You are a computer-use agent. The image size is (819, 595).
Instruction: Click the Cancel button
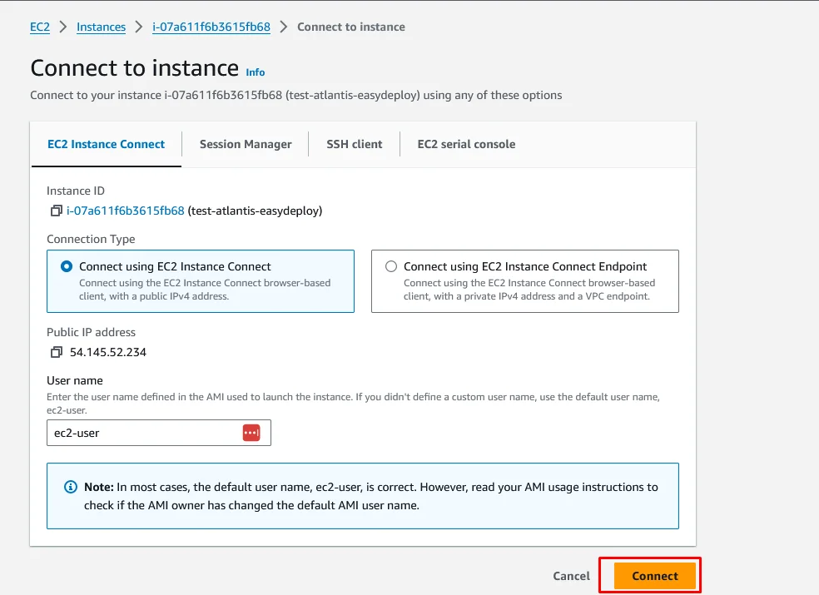572,576
